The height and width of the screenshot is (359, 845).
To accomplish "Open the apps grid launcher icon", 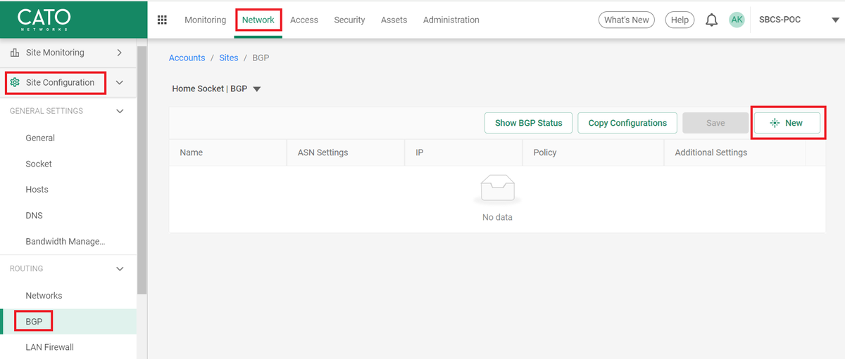I will [162, 20].
